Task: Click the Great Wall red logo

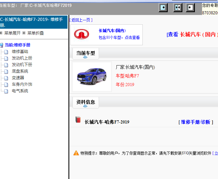Action: (82, 34)
